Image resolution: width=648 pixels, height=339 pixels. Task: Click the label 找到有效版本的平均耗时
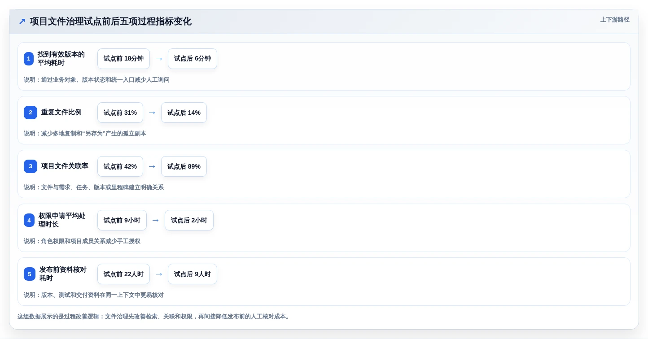61,59
